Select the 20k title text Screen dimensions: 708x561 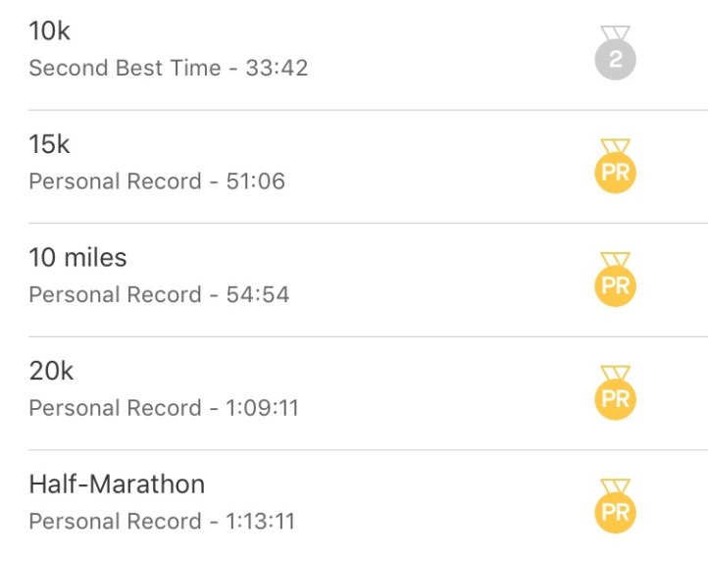[51, 371]
